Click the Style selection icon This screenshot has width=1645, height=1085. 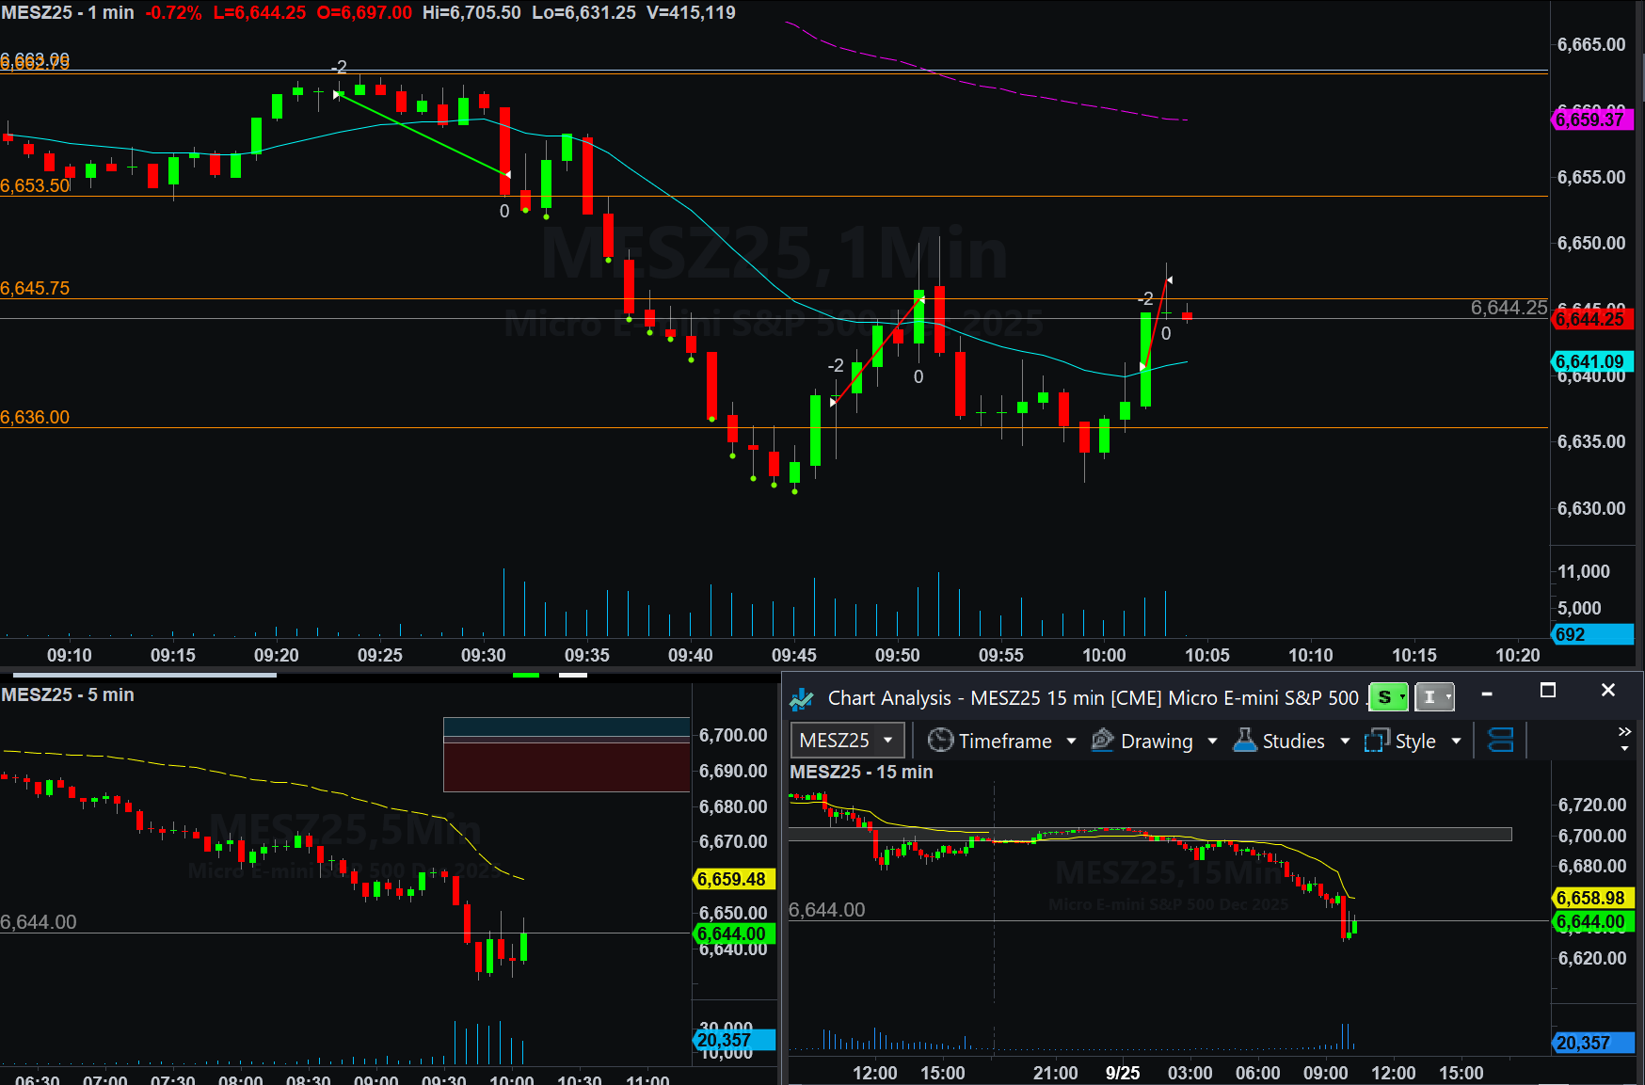(1377, 741)
